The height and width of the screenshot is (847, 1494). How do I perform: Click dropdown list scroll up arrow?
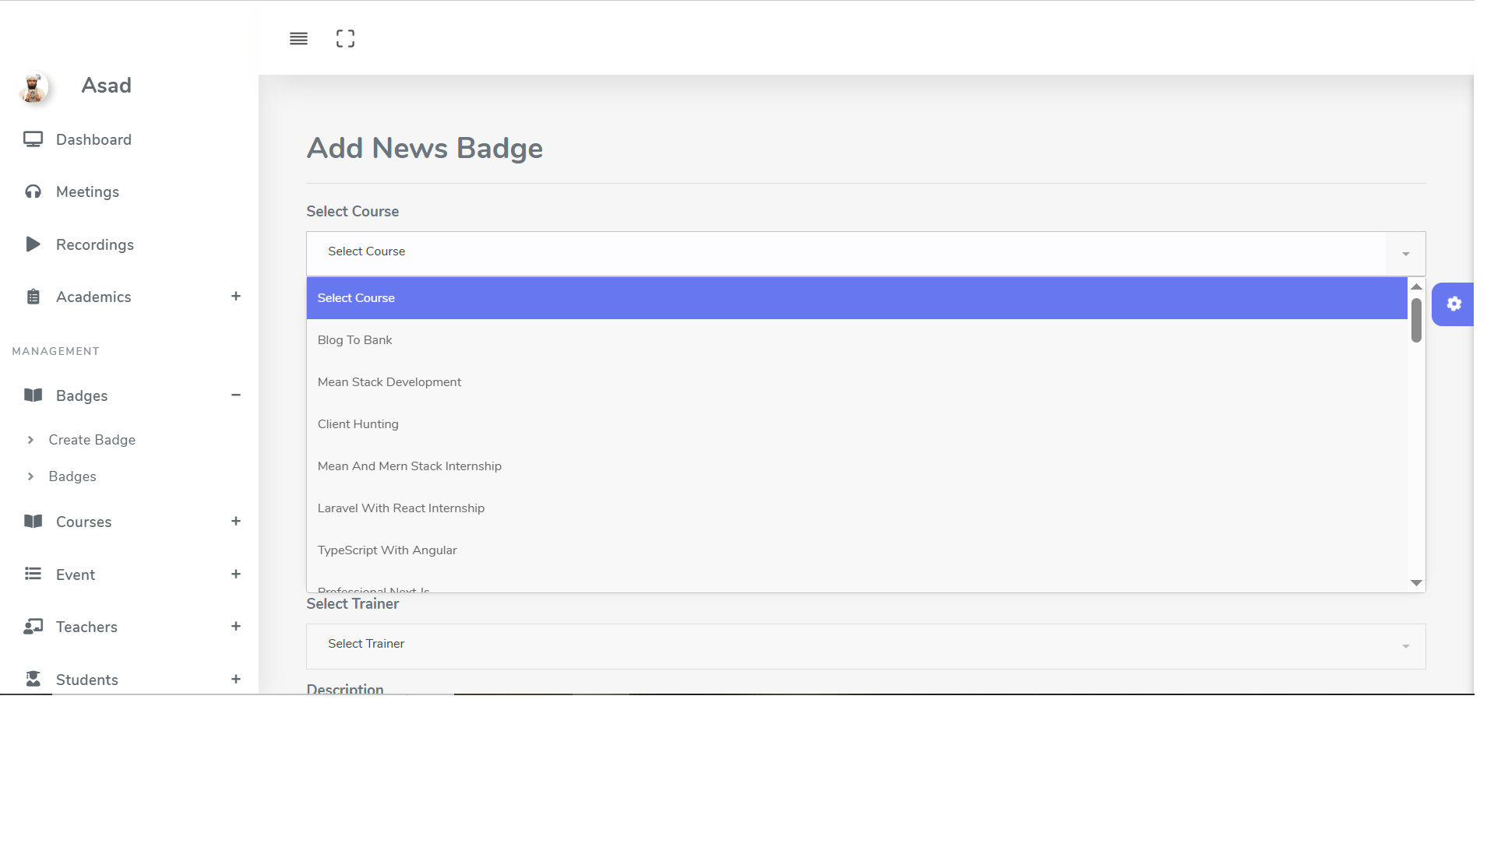[1416, 287]
